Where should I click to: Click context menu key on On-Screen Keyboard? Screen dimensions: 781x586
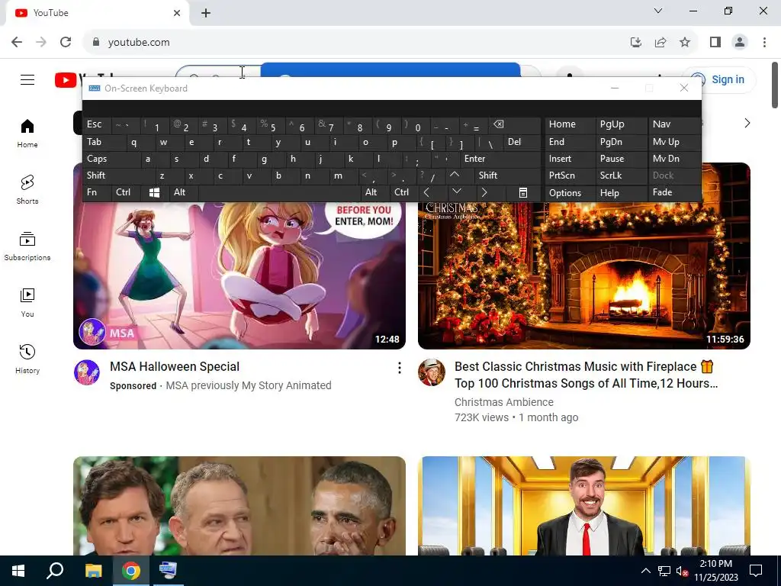pos(523,193)
